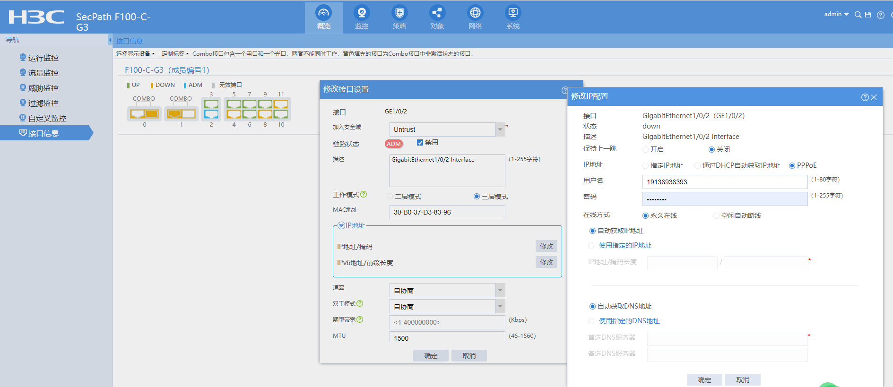Expand the 加入安全域 Untrust dropdown
893x387 pixels.
coord(500,129)
